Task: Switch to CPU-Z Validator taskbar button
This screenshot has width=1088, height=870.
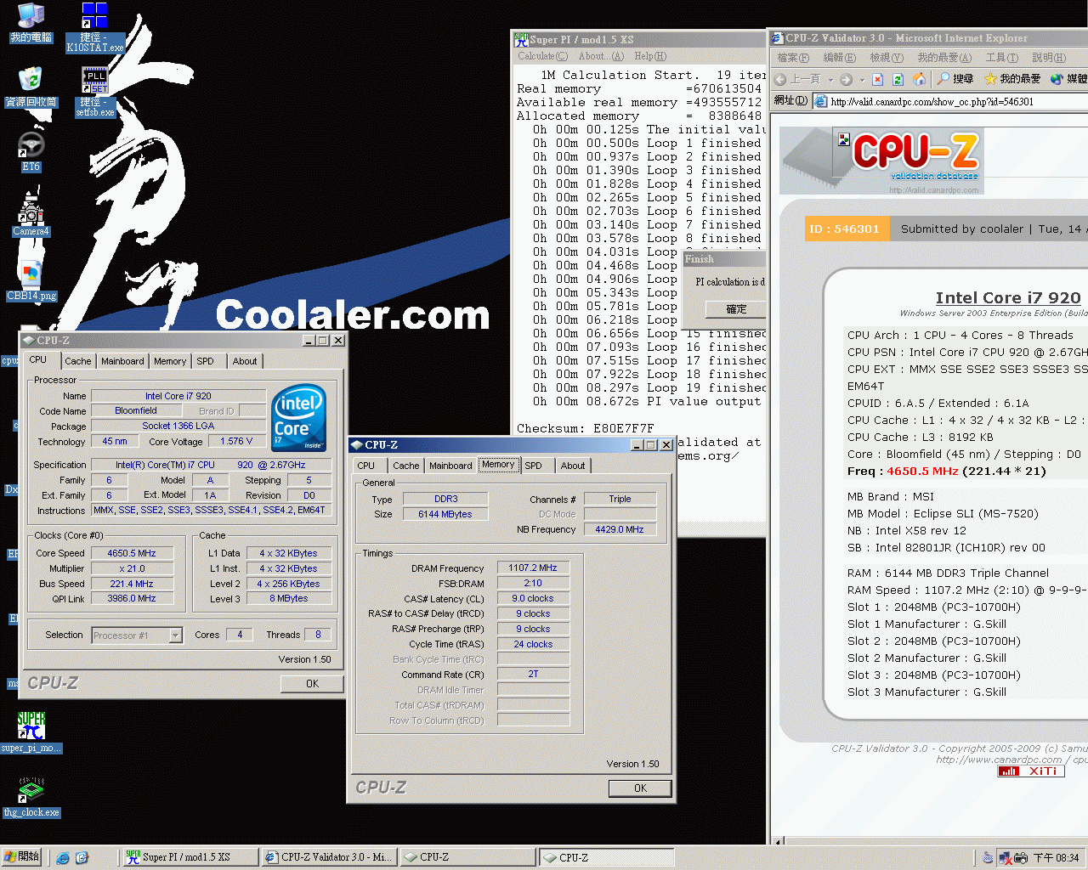Action: click(328, 857)
